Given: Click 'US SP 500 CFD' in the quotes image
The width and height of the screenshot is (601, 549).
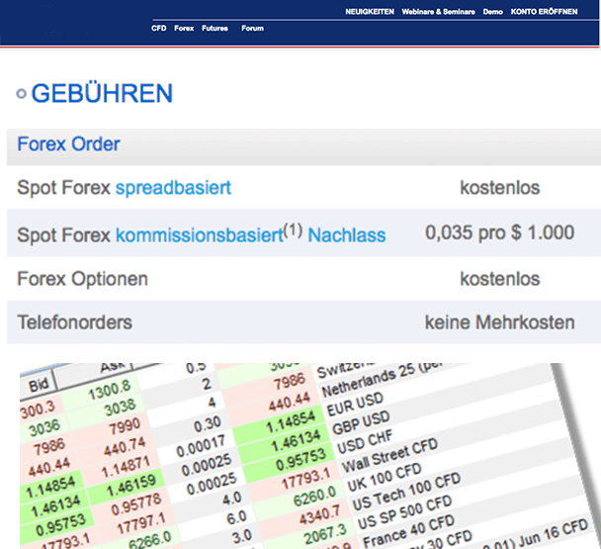Looking at the screenshot, I should 404,512.
